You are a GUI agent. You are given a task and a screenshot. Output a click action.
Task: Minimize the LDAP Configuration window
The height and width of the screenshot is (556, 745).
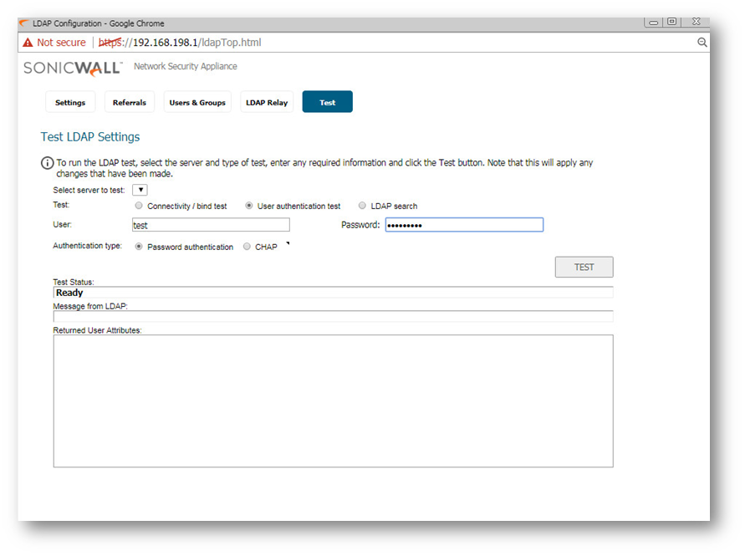point(653,22)
